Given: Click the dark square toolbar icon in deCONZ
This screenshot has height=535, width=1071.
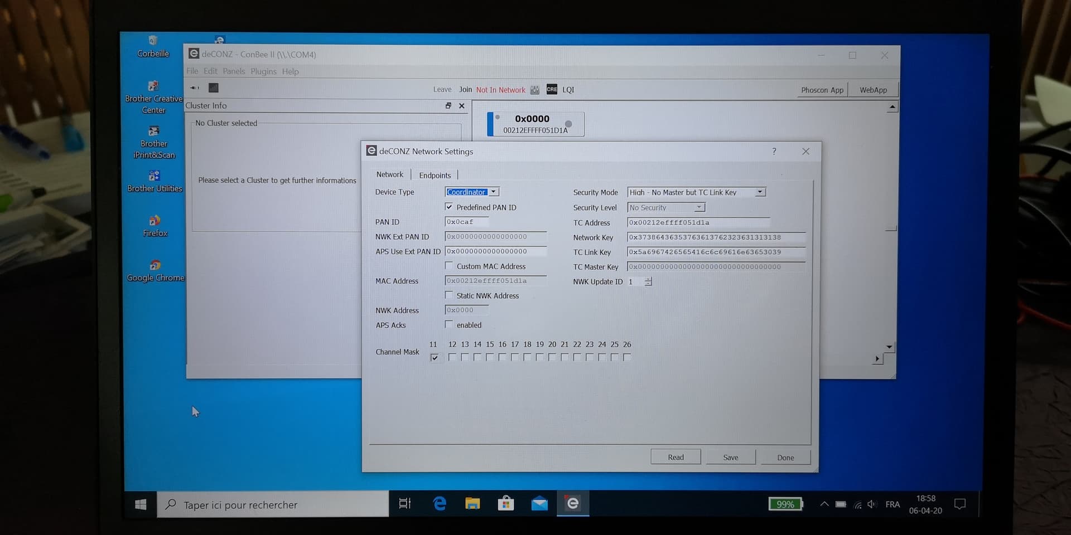Looking at the screenshot, I should (x=214, y=87).
